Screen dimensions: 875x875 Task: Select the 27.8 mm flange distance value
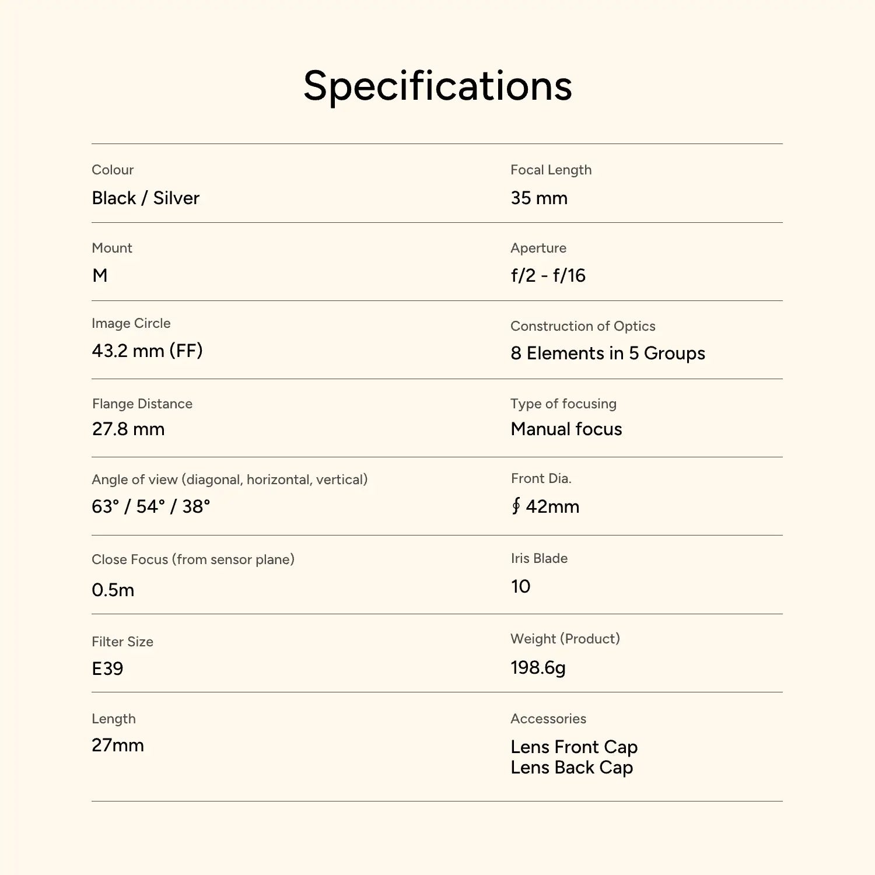click(x=128, y=429)
